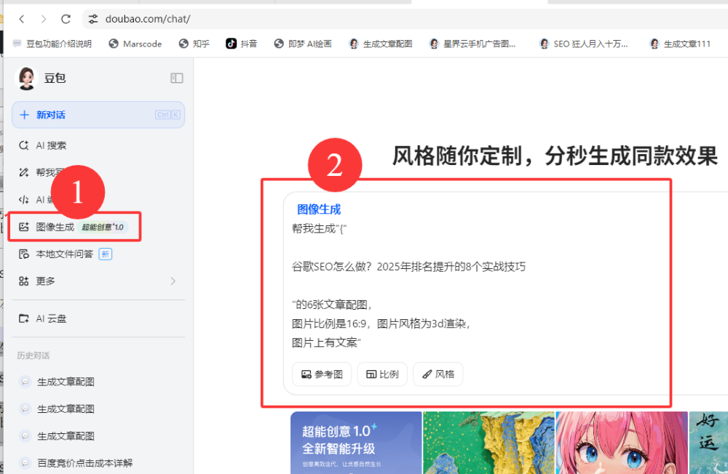
Task: Expand 更多 with the chevron arrow
Action: tap(173, 281)
